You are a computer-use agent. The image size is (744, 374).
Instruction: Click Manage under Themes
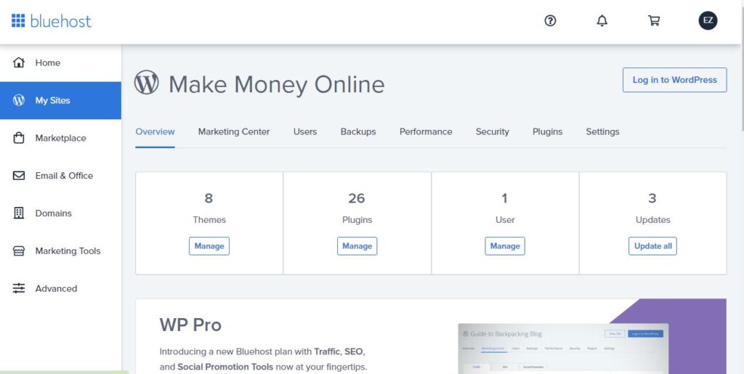pyautogui.click(x=209, y=246)
